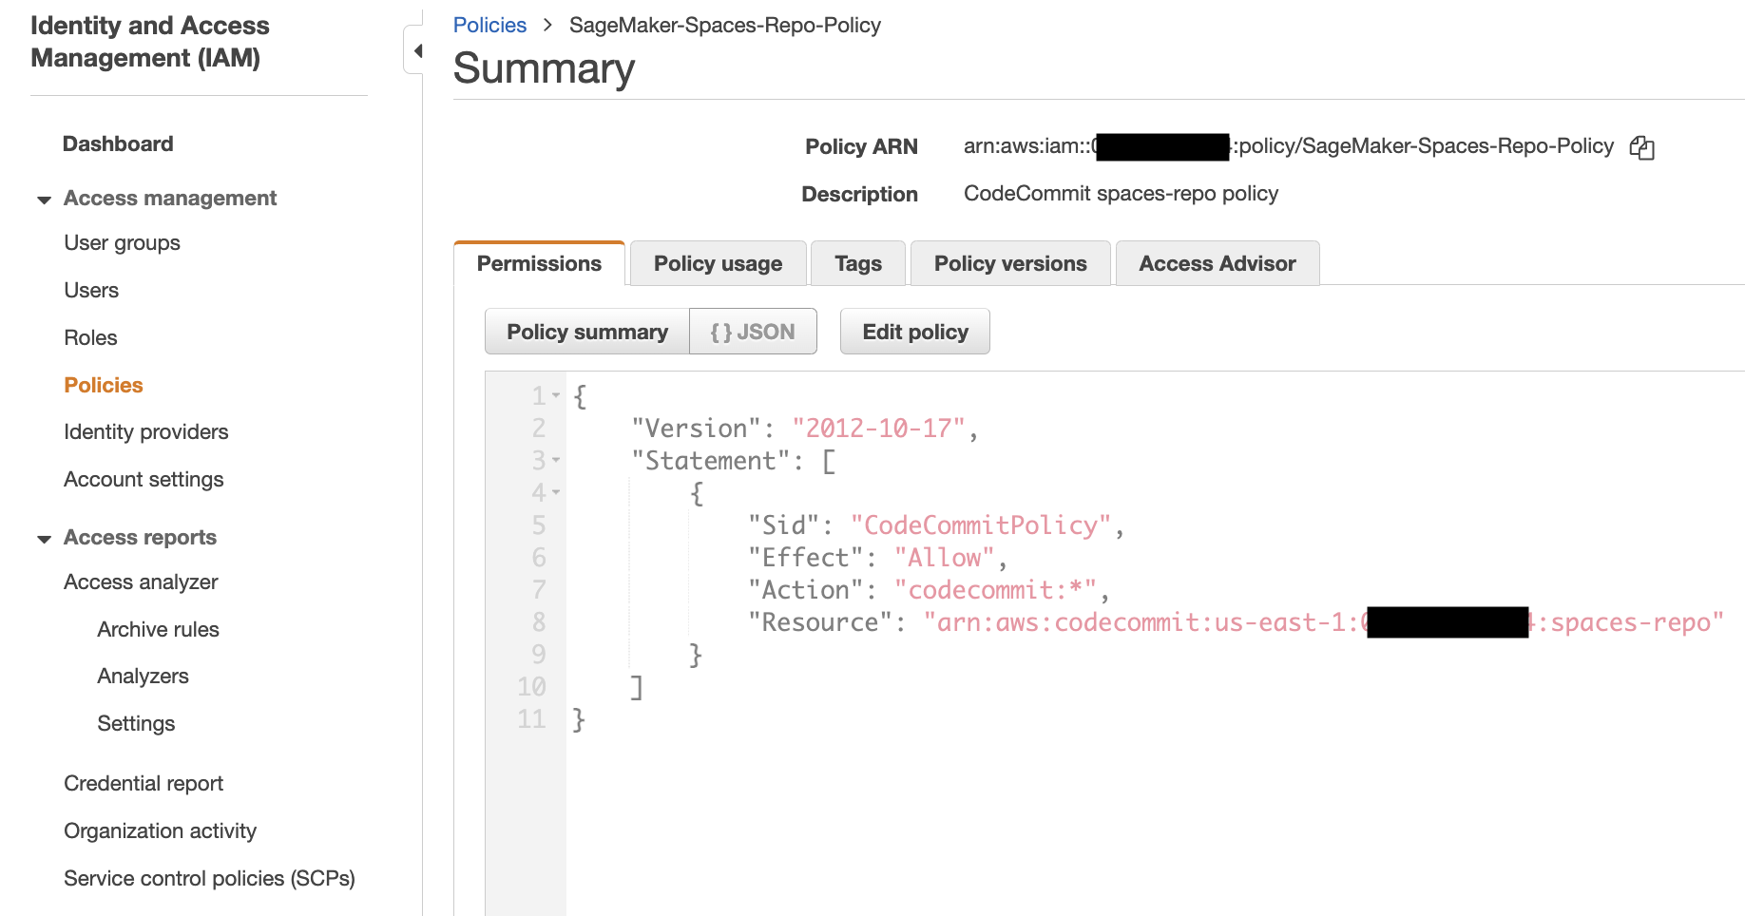Switch to the Permissions tab
The image size is (1745, 916).
point(539,263)
